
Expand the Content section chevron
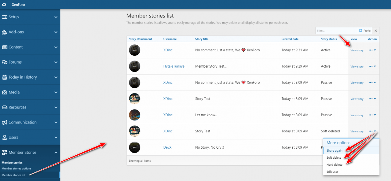tap(56, 47)
